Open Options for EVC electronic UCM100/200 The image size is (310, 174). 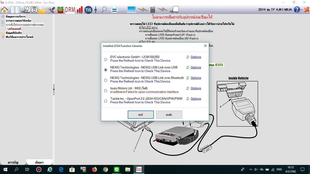196,57
